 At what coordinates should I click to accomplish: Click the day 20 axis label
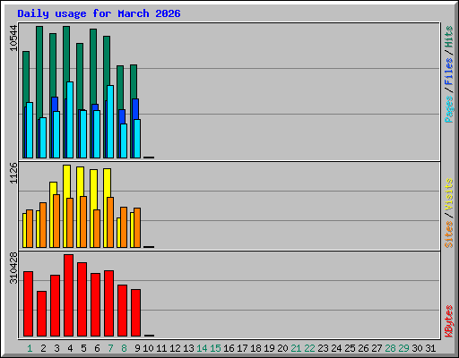click(282, 348)
